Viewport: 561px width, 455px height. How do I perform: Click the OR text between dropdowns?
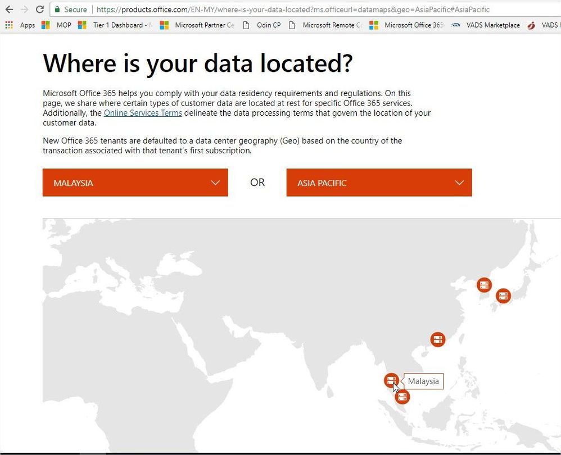pos(257,183)
